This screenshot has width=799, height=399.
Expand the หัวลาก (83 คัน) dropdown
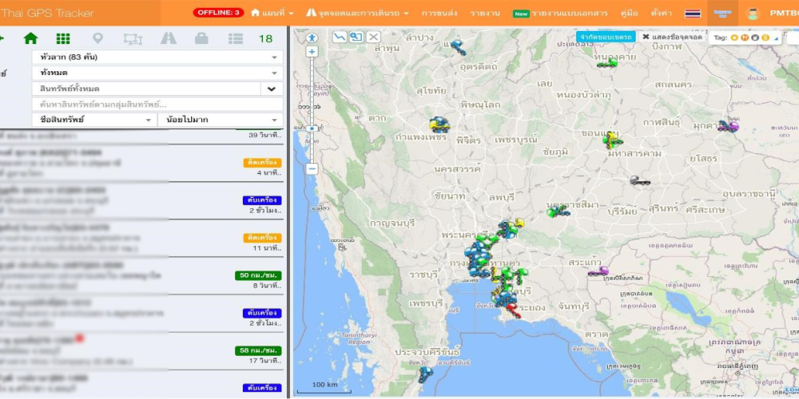[157, 57]
